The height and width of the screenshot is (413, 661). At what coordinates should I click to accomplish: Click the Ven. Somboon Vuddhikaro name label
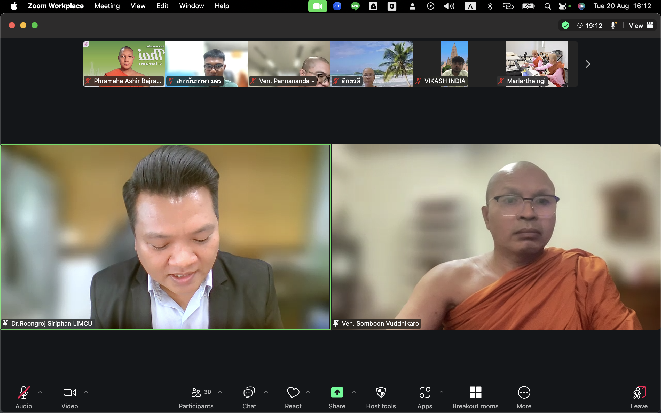click(380, 324)
